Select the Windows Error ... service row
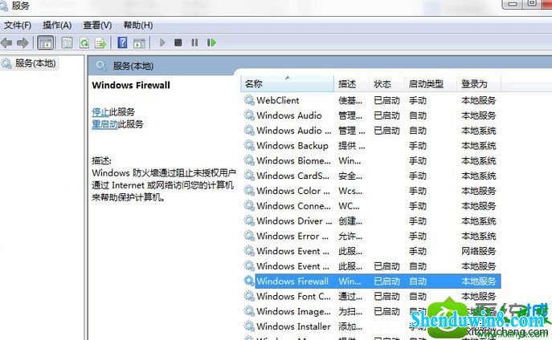552x340 pixels. pyautogui.click(x=371, y=237)
